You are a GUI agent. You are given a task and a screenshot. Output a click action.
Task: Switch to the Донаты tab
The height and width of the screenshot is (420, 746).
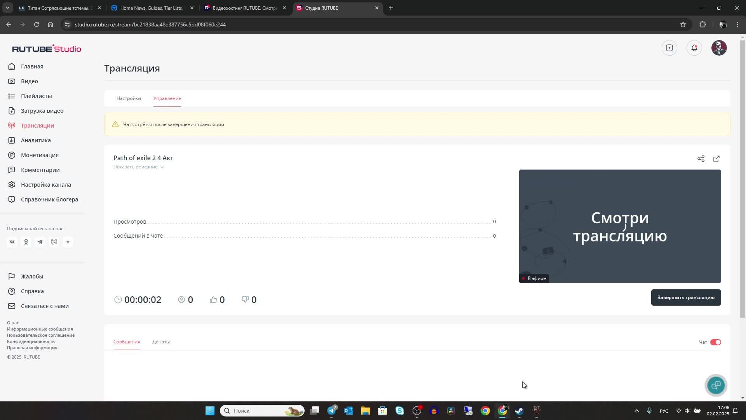161,342
